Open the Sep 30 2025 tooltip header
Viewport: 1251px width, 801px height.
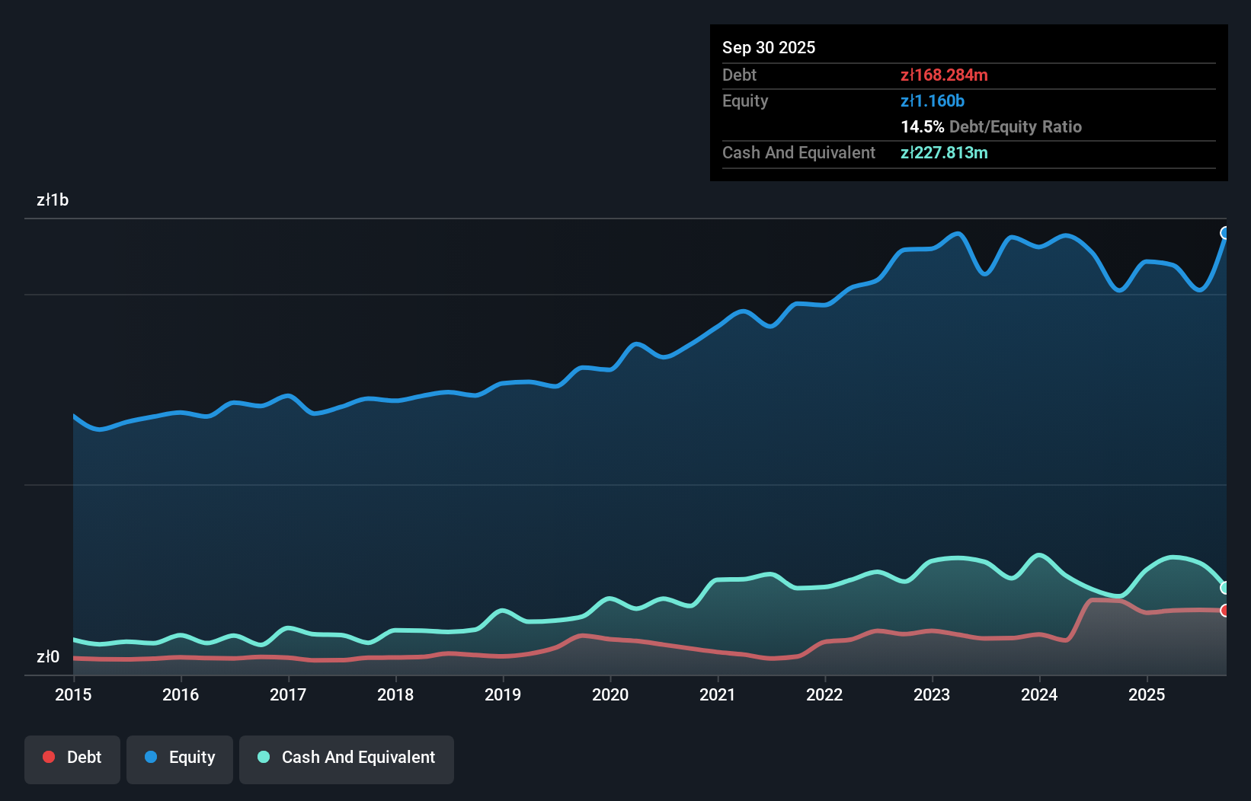(x=769, y=47)
